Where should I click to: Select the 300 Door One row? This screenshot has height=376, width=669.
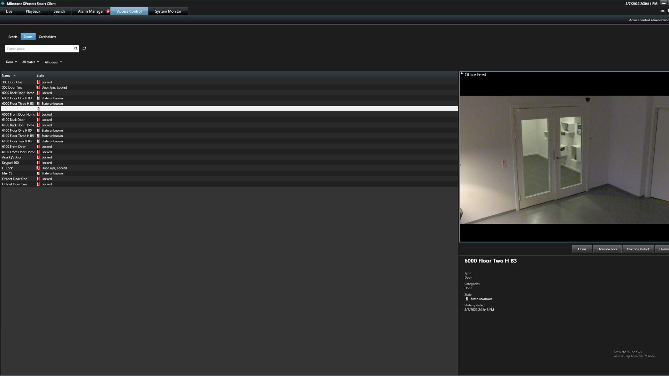[x=229, y=82]
